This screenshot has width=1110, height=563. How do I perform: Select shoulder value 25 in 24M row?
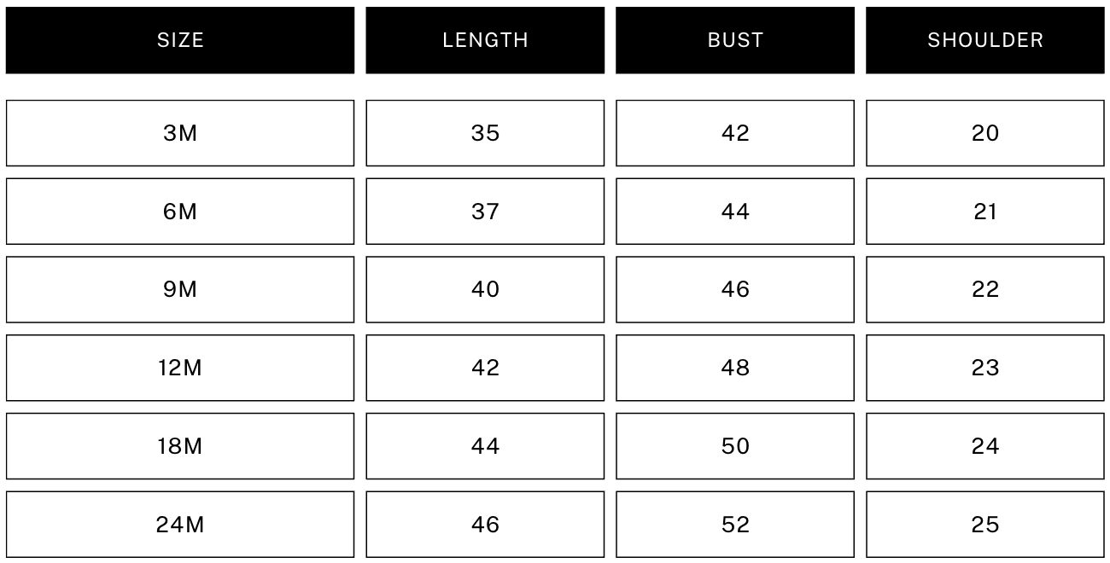[985, 525]
